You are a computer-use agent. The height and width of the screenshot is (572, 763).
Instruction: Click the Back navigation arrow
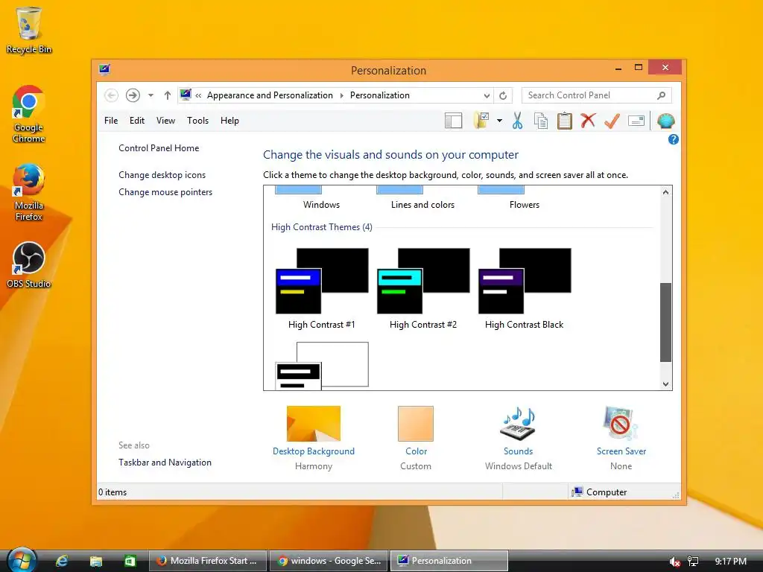coord(111,95)
